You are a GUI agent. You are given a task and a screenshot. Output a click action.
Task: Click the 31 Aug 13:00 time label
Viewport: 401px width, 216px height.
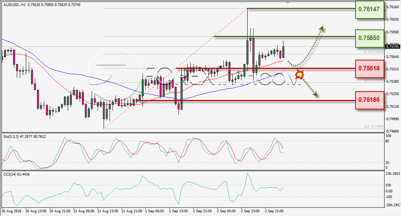108,211
